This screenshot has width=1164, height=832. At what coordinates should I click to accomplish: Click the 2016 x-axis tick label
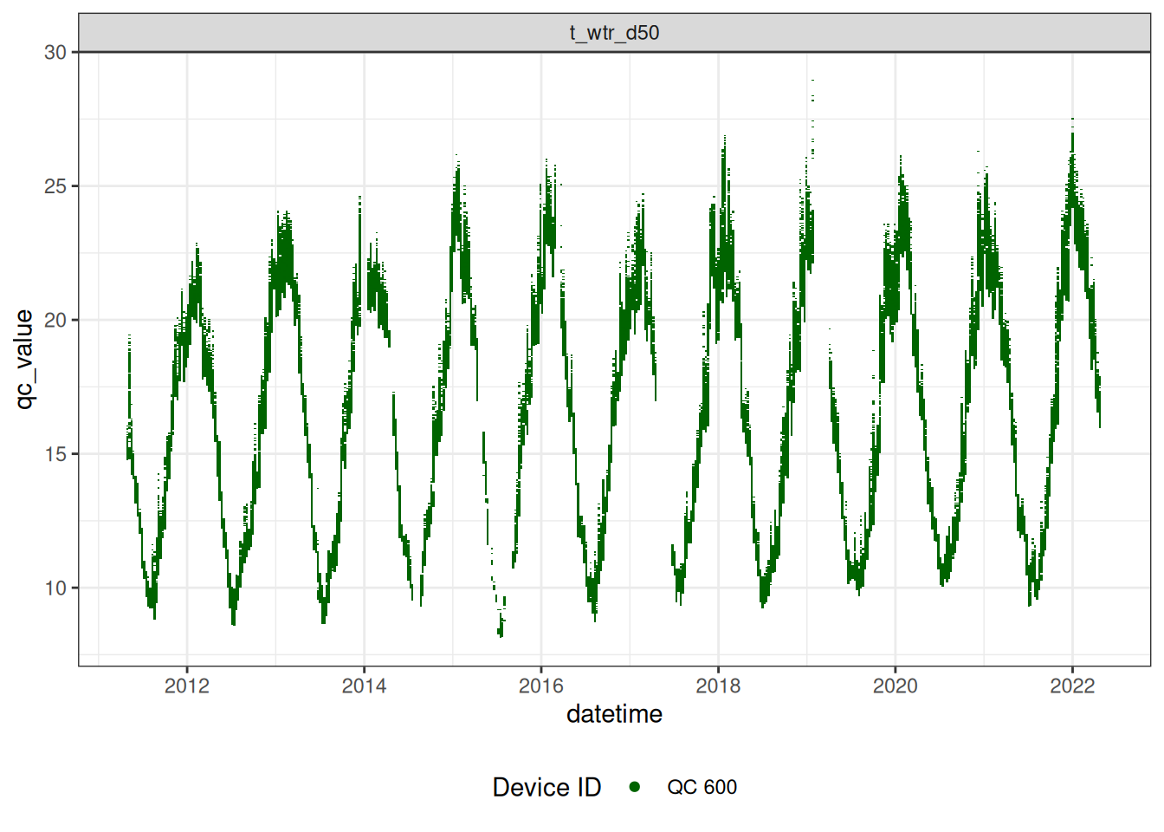(541, 686)
